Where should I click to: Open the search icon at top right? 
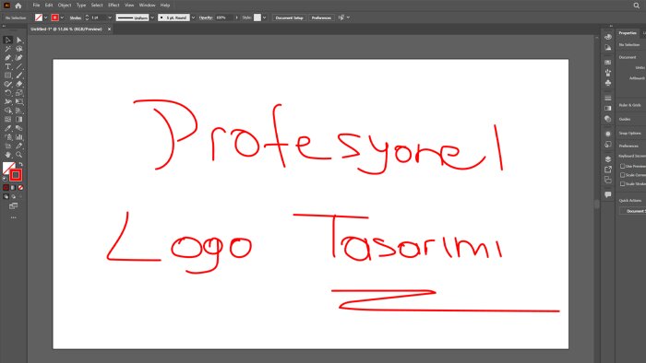(x=637, y=6)
